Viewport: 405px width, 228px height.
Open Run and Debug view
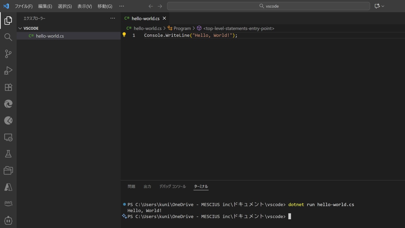pyautogui.click(x=8, y=70)
